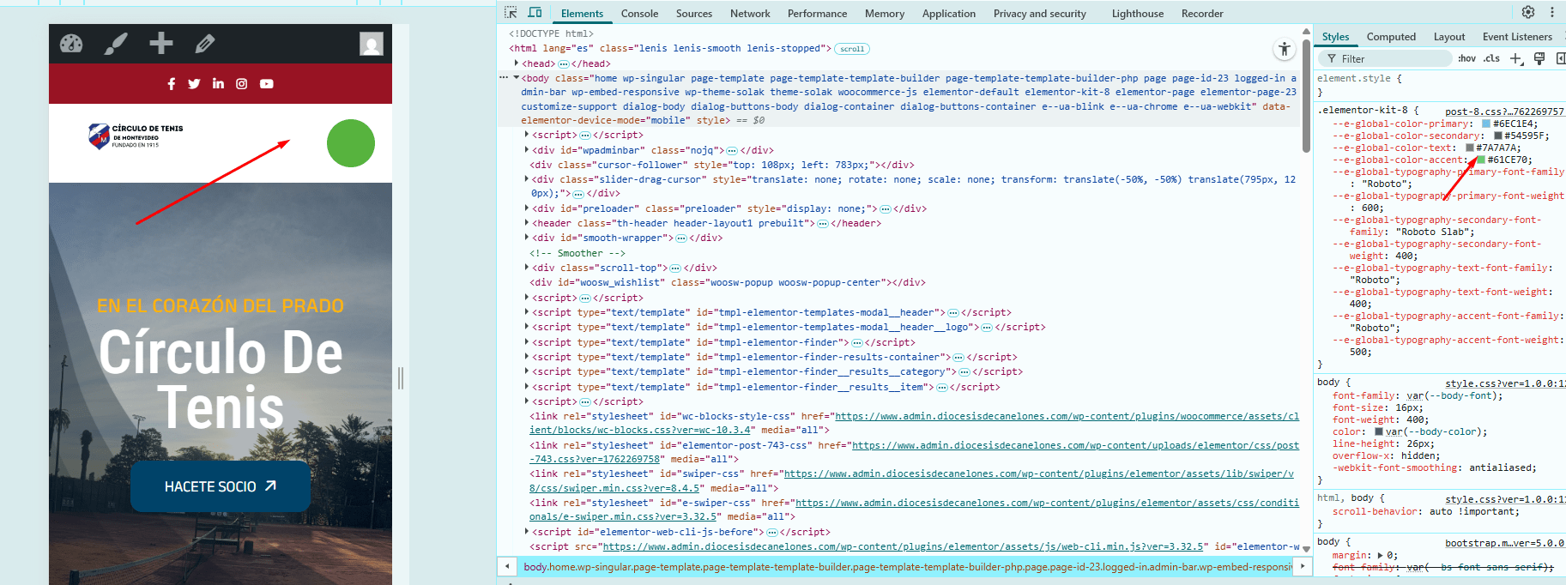Click the accent color swatch #61CE70
Image resolution: width=1566 pixels, height=585 pixels.
click(1480, 160)
